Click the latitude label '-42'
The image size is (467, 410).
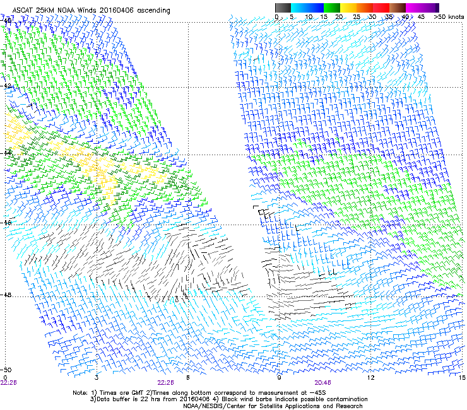coord(6,86)
